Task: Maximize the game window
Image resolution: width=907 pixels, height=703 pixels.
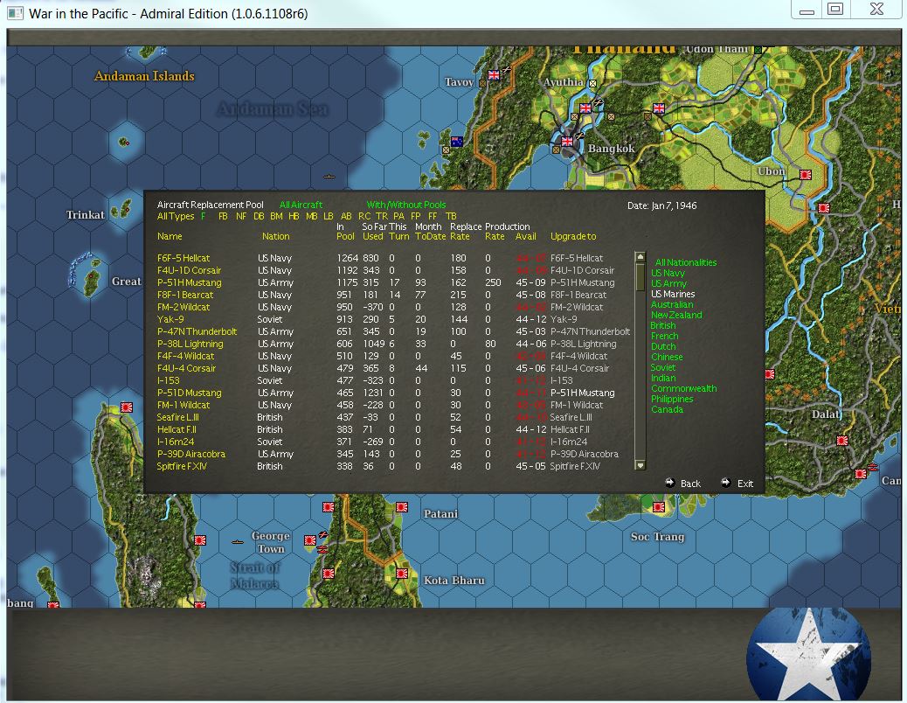Action: pyautogui.click(x=835, y=9)
